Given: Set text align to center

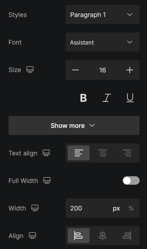Looking at the screenshot, I should pos(103,153).
